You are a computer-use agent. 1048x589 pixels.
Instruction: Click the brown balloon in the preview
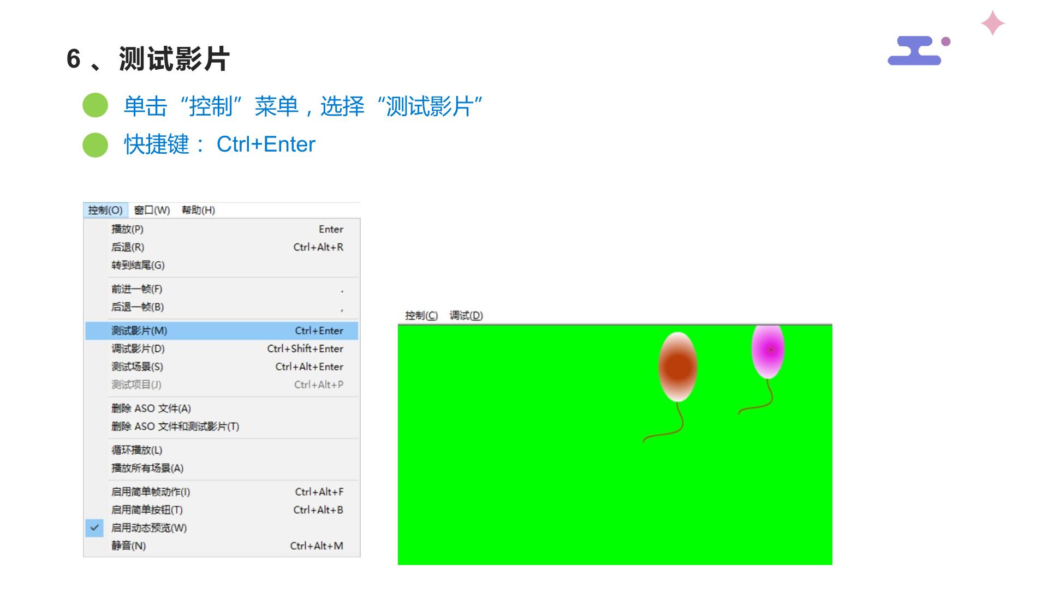(x=677, y=367)
